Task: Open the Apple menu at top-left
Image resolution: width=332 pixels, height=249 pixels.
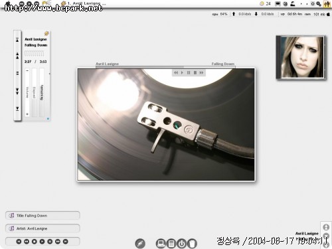Action: tap(8, 3)
